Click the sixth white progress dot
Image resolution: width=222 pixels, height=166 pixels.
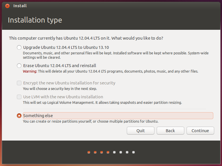(x=121, y=152)
